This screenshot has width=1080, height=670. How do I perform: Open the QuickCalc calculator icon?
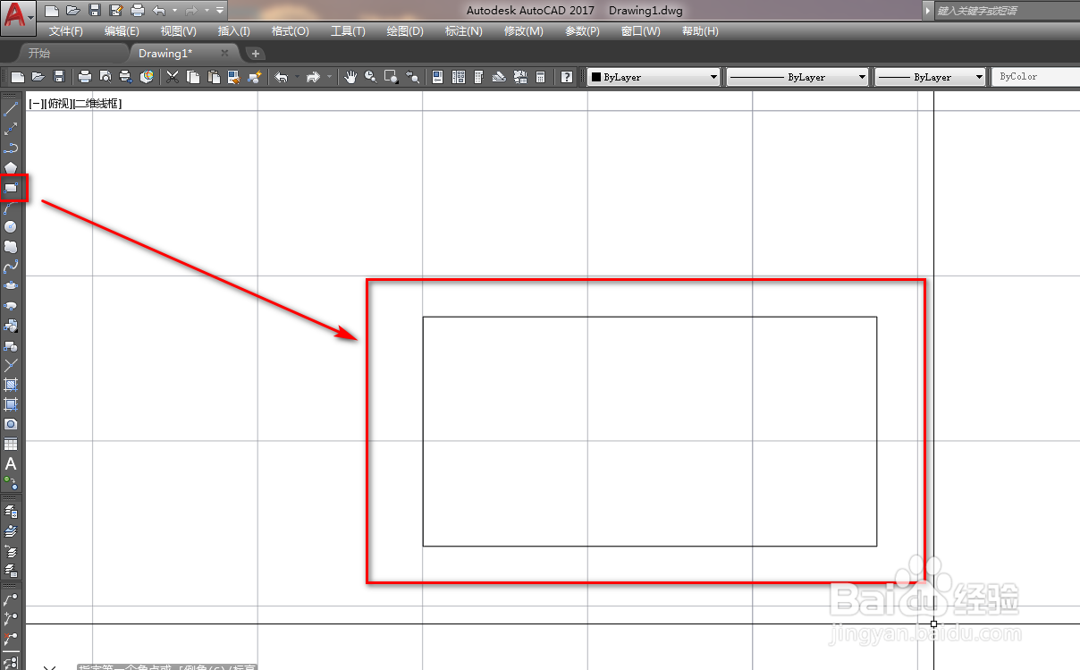(x=540, y=77)
